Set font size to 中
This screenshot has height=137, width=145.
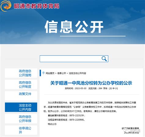coord(113,88)
